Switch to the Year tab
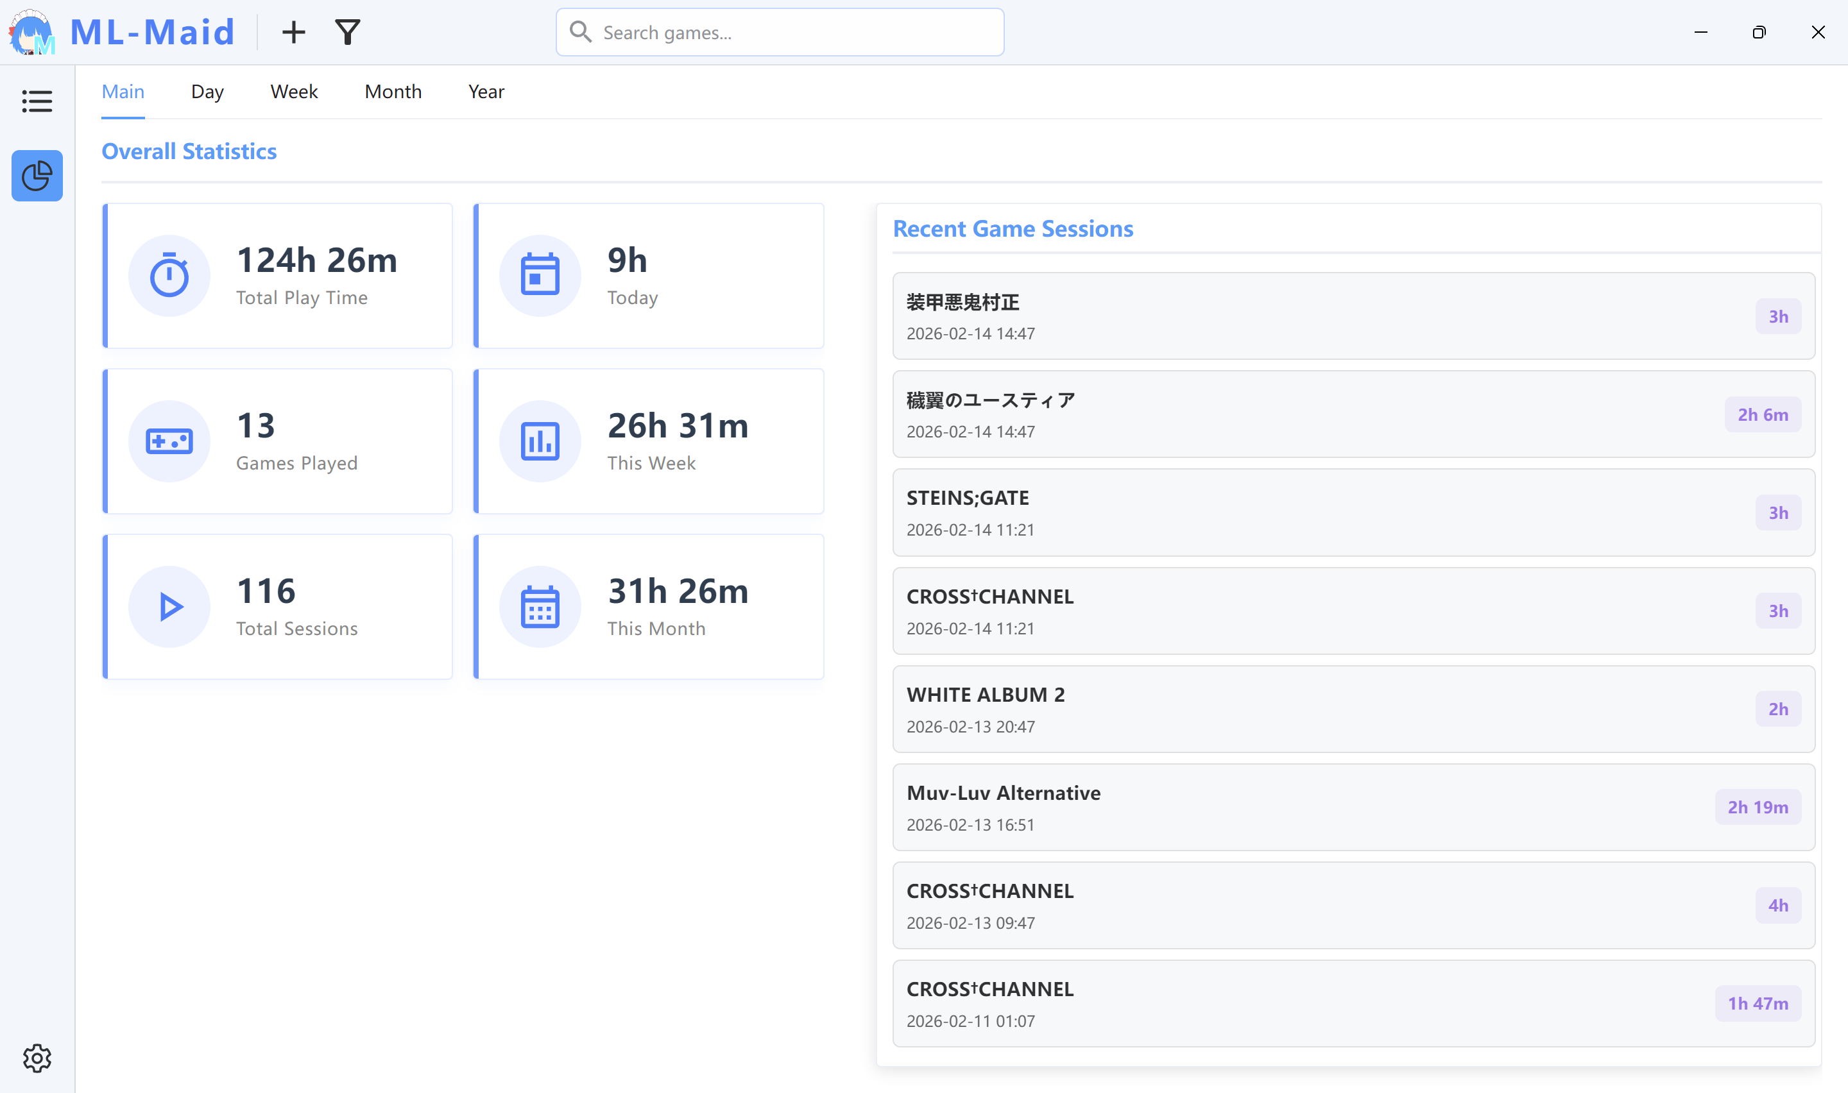Screen dimensions: 1848x1093 coord(486,91)
